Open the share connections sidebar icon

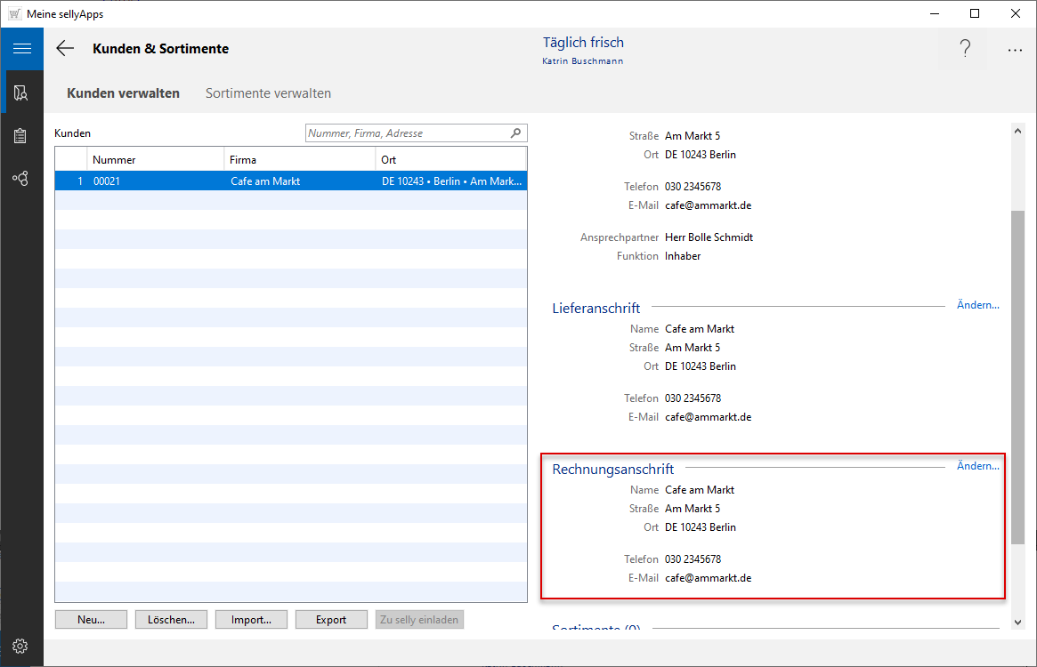pyautogui.click(x=21, y=179)
